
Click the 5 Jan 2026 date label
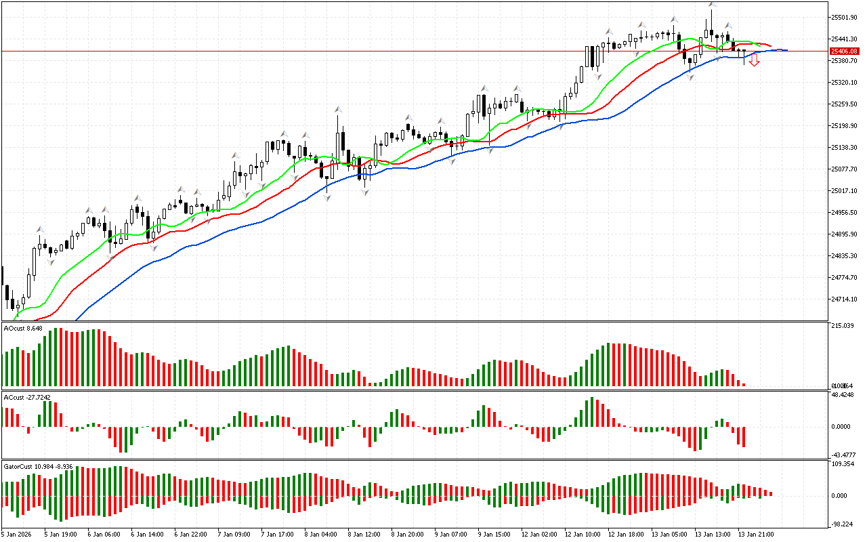16,534
